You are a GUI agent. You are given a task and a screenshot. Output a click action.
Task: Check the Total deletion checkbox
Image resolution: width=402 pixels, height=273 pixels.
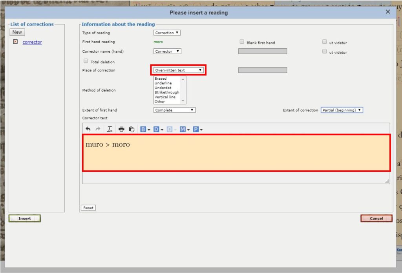86,61
